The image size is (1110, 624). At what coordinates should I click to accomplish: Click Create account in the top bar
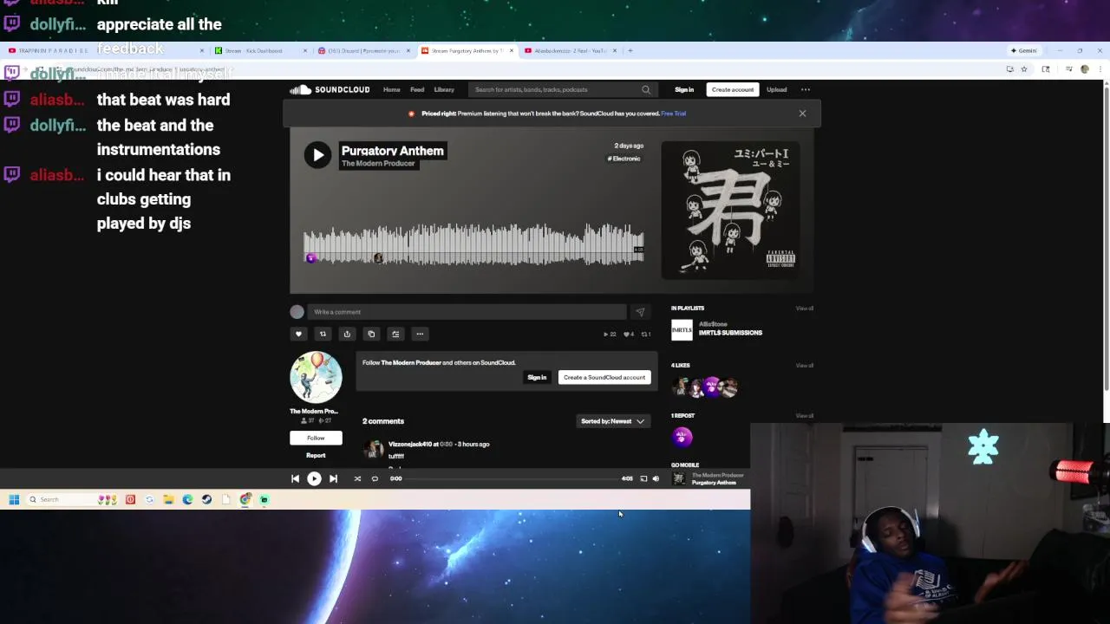733,89
